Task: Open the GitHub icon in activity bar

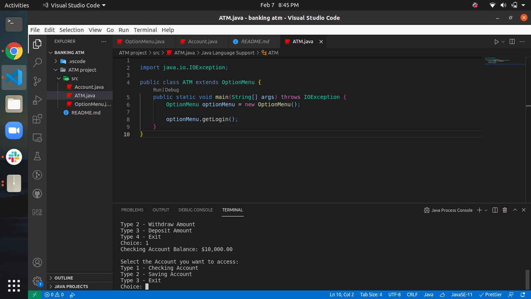Action: [37, 193]
